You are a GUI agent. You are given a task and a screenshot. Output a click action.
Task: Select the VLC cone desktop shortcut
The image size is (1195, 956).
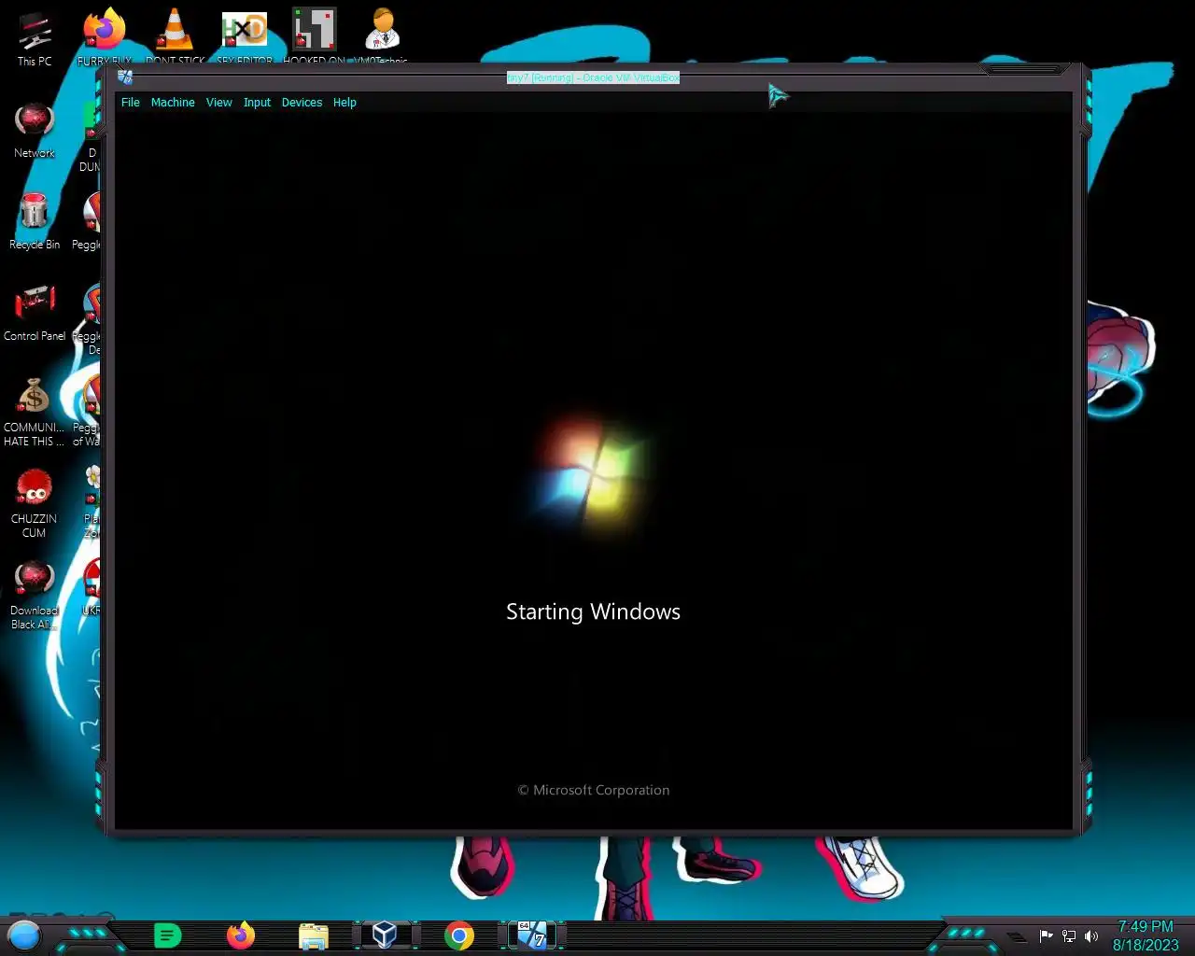(x=175, y=36)
